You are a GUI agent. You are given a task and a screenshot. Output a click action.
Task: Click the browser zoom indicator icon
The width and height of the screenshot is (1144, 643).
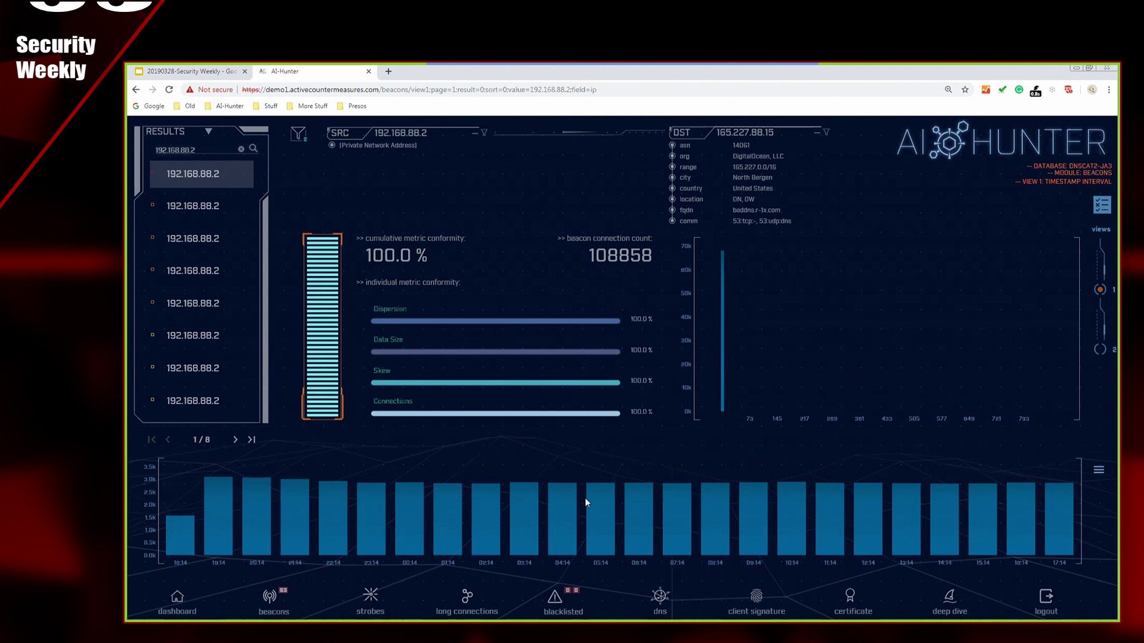[948, 89]
